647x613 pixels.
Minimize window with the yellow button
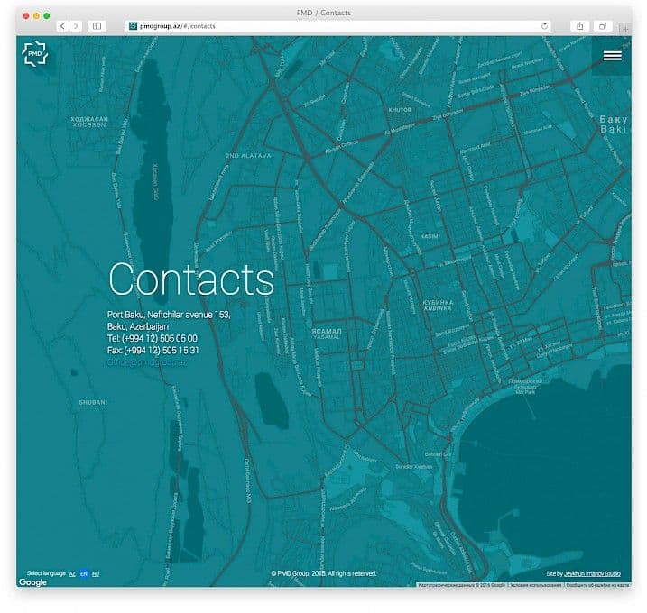[x=36, y=15]
